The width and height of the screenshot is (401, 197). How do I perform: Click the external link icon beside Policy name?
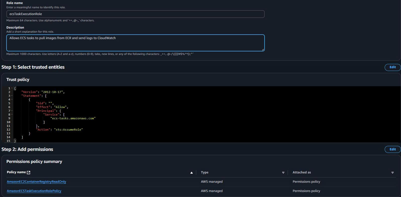click(28, 172)
